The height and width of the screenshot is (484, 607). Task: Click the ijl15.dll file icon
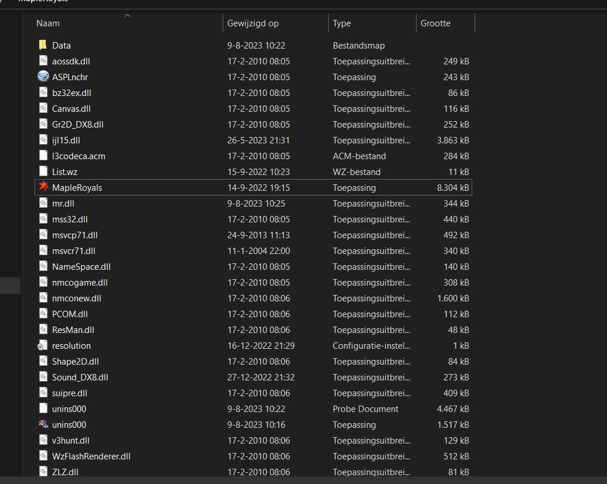pos(43,140)
